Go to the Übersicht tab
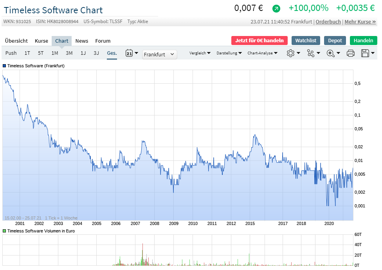 16,41
